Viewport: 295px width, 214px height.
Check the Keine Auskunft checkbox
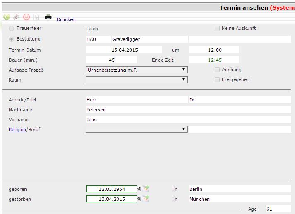click(217, 29)
